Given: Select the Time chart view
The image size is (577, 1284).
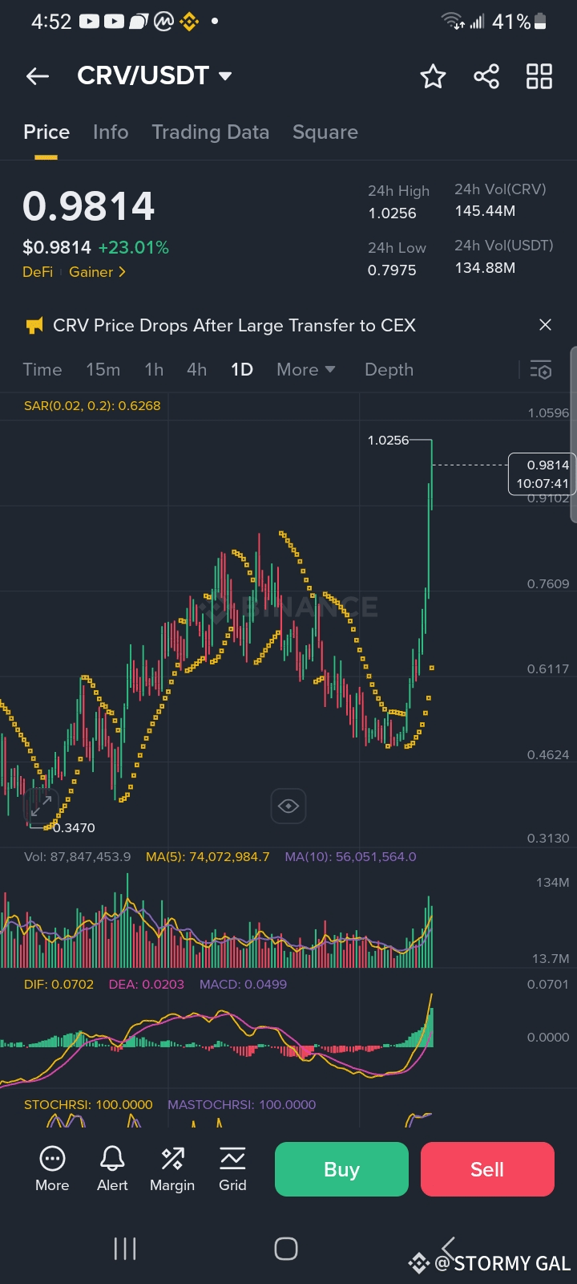Looking at the screenshot, I should coord(42,369).
